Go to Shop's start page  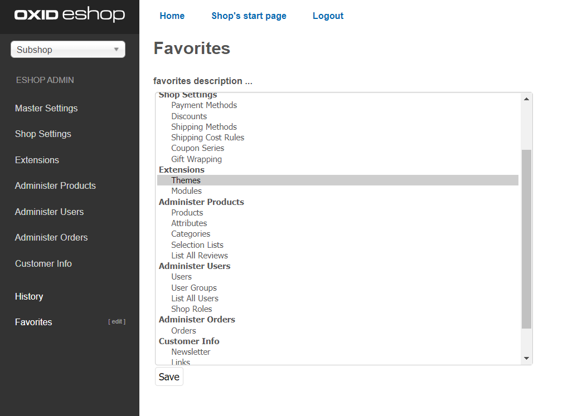[x=249, y=16]
